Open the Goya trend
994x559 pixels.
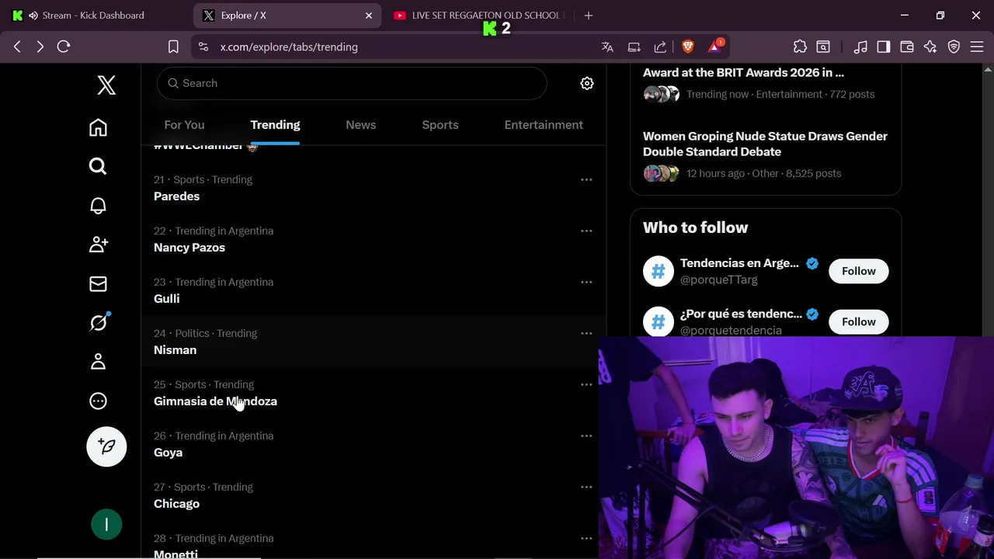(374, 443)
